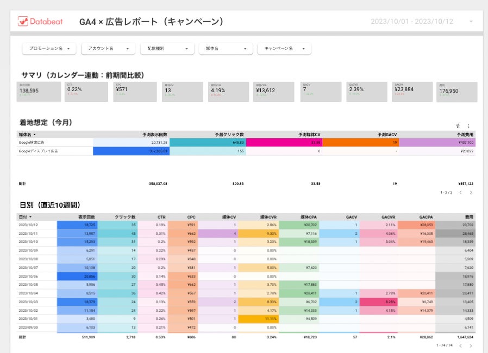Select the 176,950 cost scorecard
488x353 pixels.
pyautogui.click(x=457, y=92)
